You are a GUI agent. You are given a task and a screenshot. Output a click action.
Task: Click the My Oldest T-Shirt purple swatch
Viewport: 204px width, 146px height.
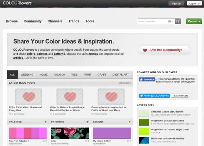[x=112, y=133]
